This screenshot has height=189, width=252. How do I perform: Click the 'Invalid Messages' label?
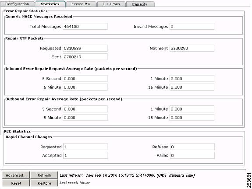coord(151,27)
